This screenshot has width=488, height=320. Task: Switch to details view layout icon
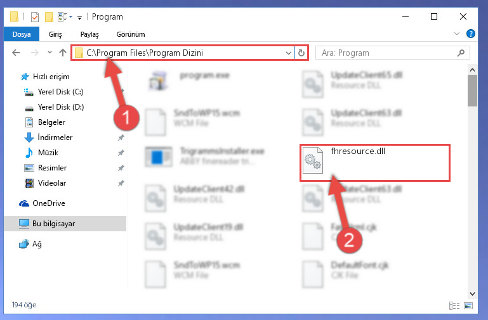(454, 305)
